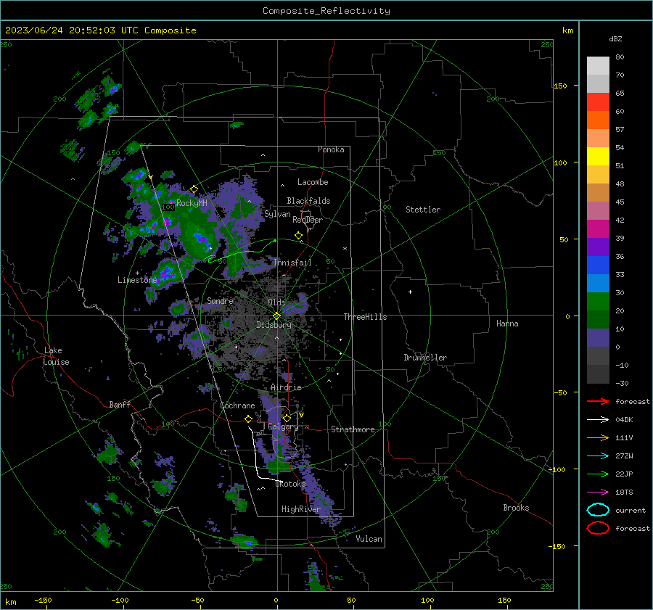Click the Limestone label
653x610 pixels.
pos(137,280)
